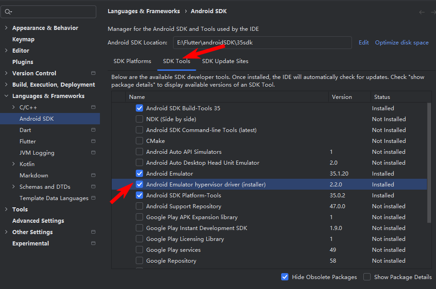Viewport: 436px width, 289px height.
Task: Expand Appearance & Behavior section
Action: 6,28
